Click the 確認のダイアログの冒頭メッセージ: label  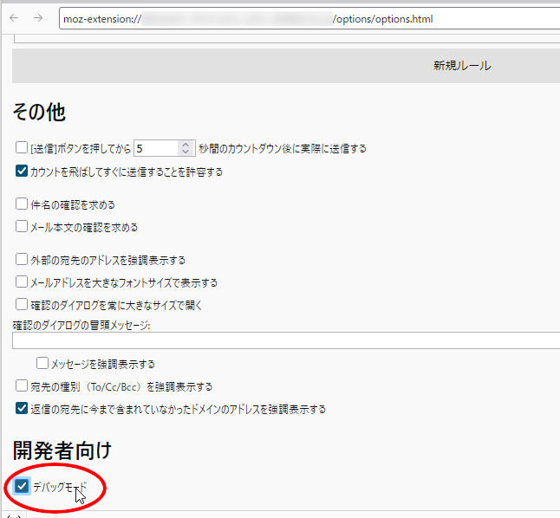pos(81,325)
